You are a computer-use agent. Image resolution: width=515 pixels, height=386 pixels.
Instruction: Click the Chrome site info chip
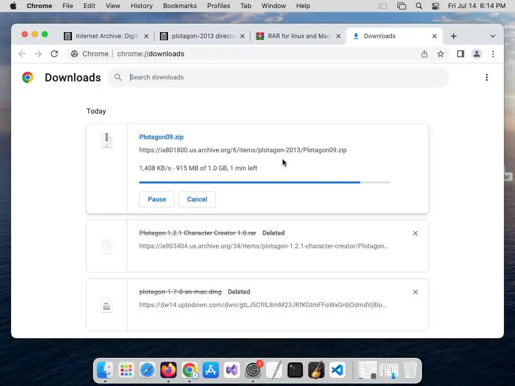[x=90, y=54]
